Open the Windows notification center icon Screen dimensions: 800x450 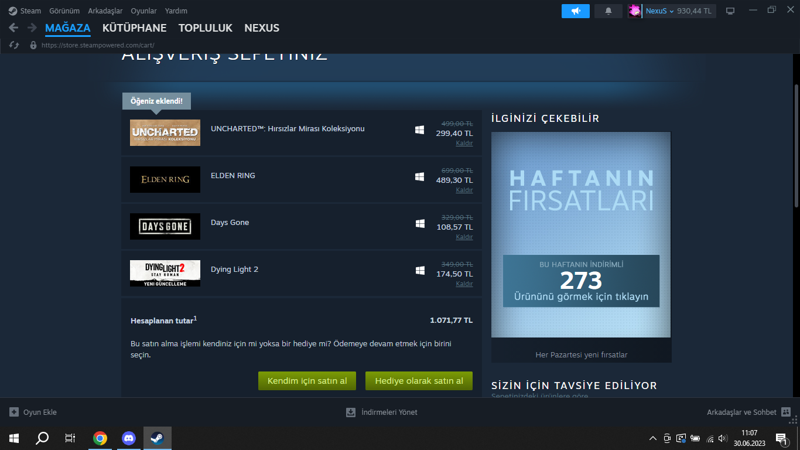pyautogui.click(x=781, y=438)
